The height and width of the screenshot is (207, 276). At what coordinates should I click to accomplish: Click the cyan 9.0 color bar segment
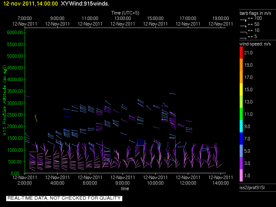(241, 126)
